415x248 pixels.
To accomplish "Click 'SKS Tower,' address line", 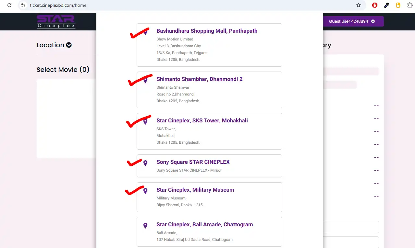I will tap(166, 129).
